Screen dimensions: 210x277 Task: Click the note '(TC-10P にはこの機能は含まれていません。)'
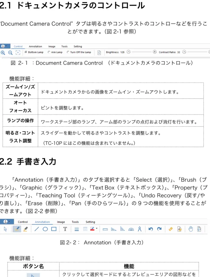click(x=89, y=143)
